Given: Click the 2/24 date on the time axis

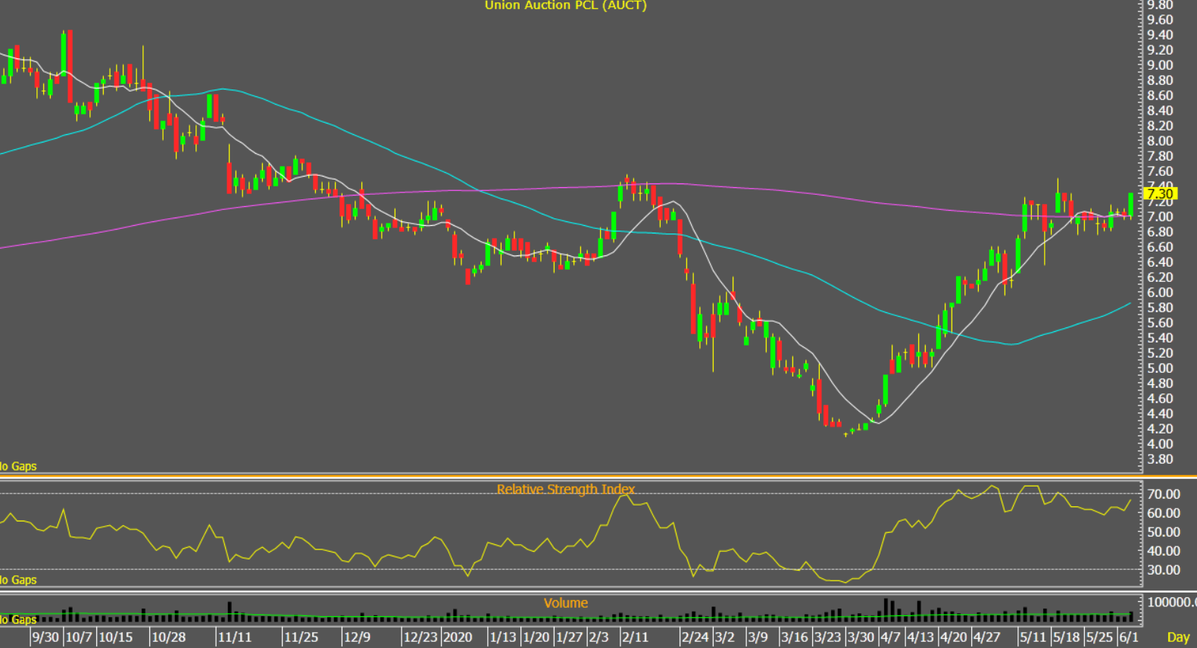Looking at the screenshot, I should (x=695, y=637).
